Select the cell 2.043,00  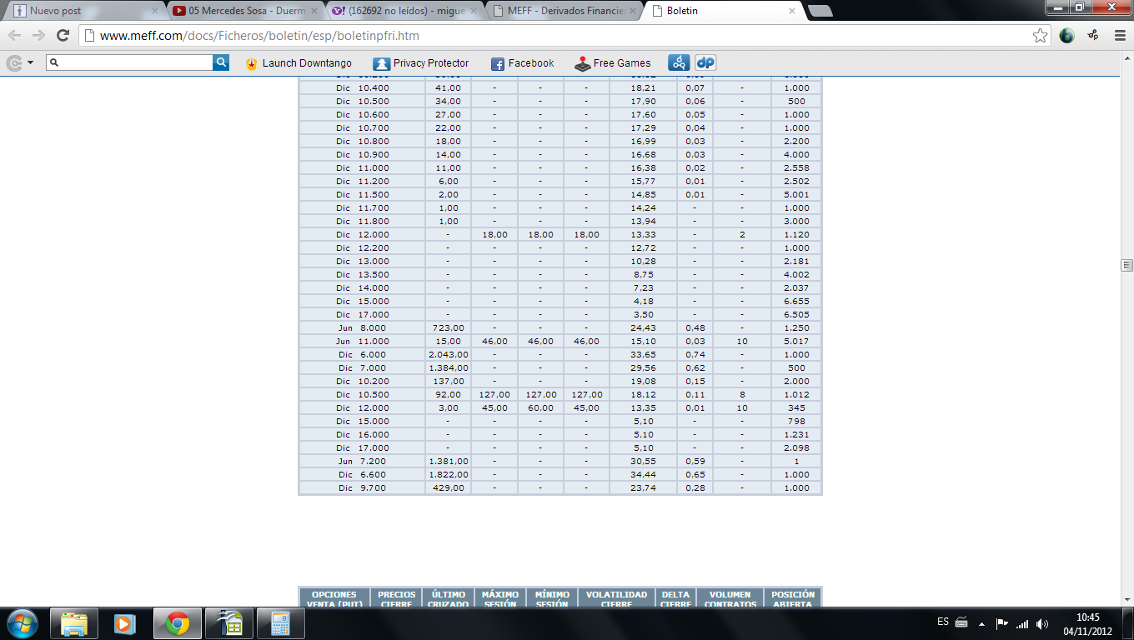point(448,354)
